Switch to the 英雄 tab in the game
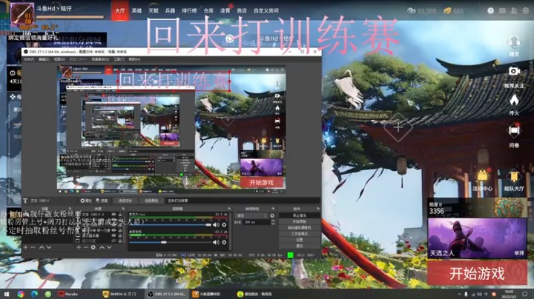Viewport: 534px width, 299px height. point(136,10)
